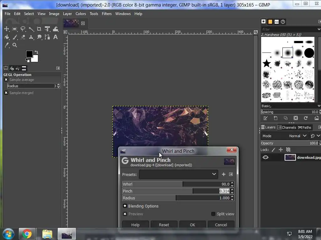Increase the Whirl value with stepper
Image resolution: width=321 pixels, height=240 pixels.
point(232,183)
